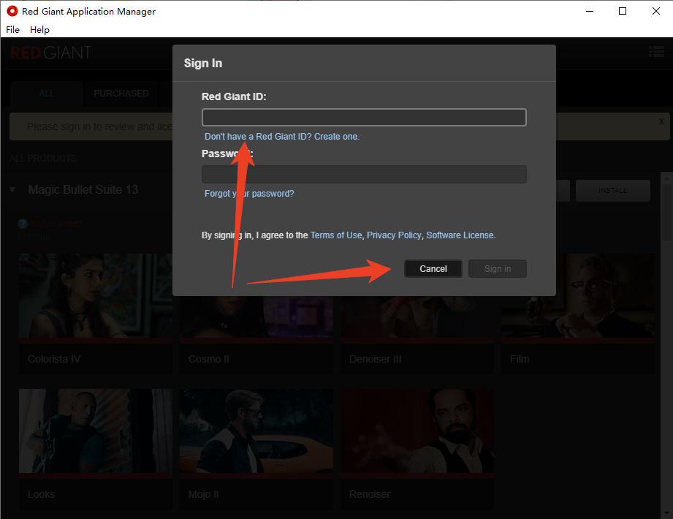Open the list menu icon at top right
Image resolution: width=673 pixels, height=519 pixels.
pyautogui.click(x=655, y=52)
